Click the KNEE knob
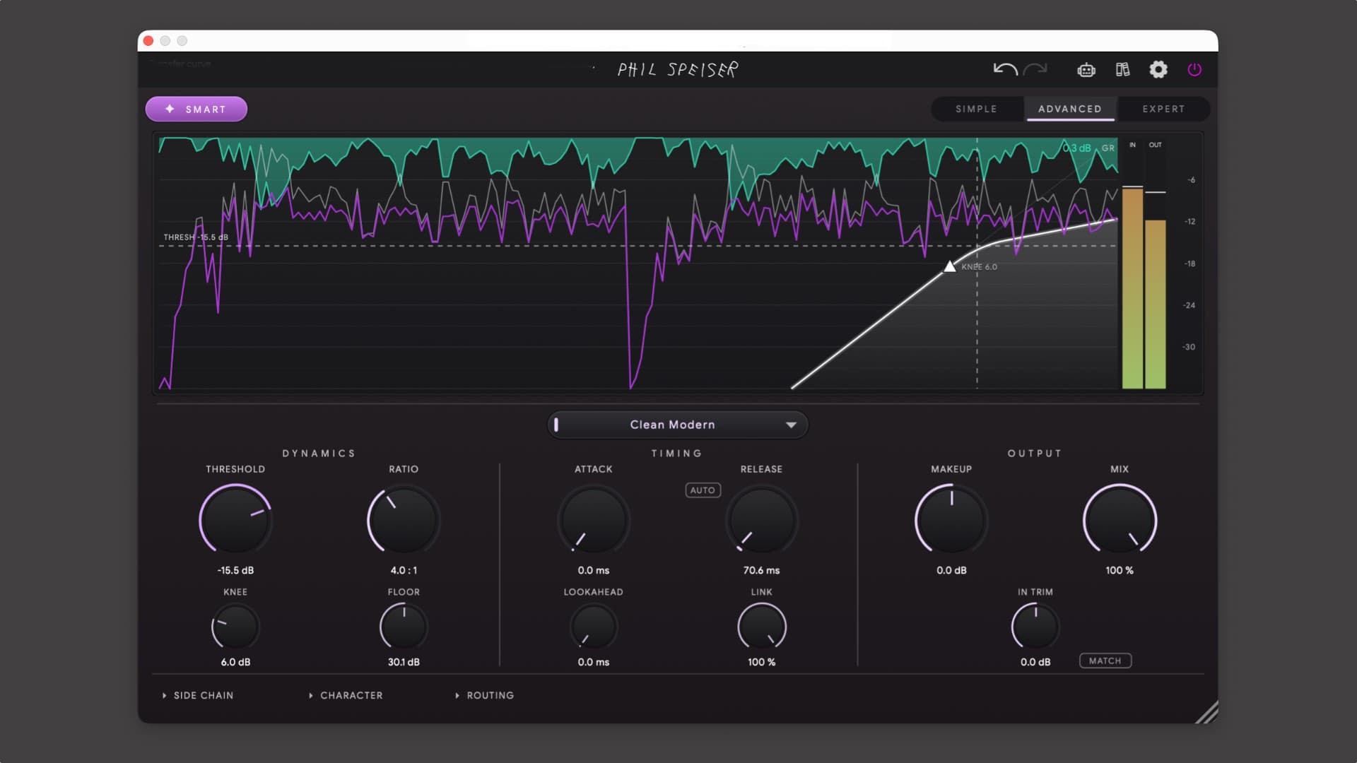Screen dimensions: 1357x763 pos(235,627)
